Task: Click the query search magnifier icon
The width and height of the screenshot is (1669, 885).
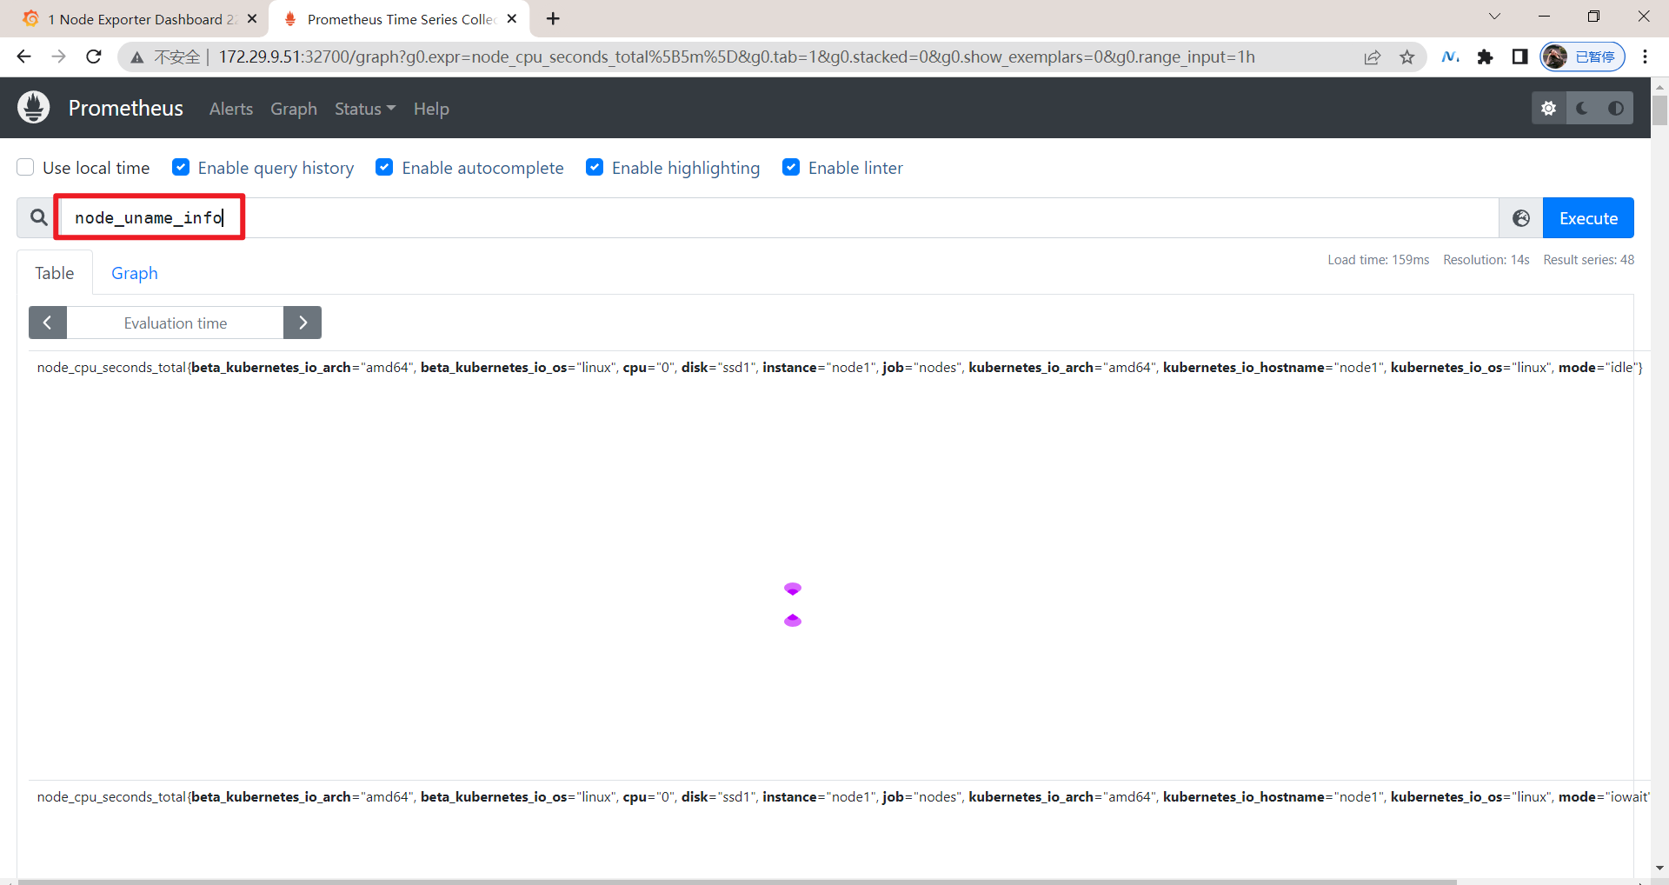Action: tap(39, 217)
